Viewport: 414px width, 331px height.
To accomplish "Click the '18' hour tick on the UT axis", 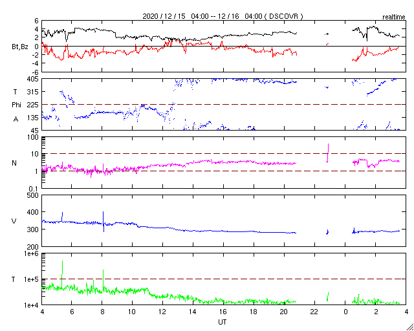I will (x=254, y=312).
